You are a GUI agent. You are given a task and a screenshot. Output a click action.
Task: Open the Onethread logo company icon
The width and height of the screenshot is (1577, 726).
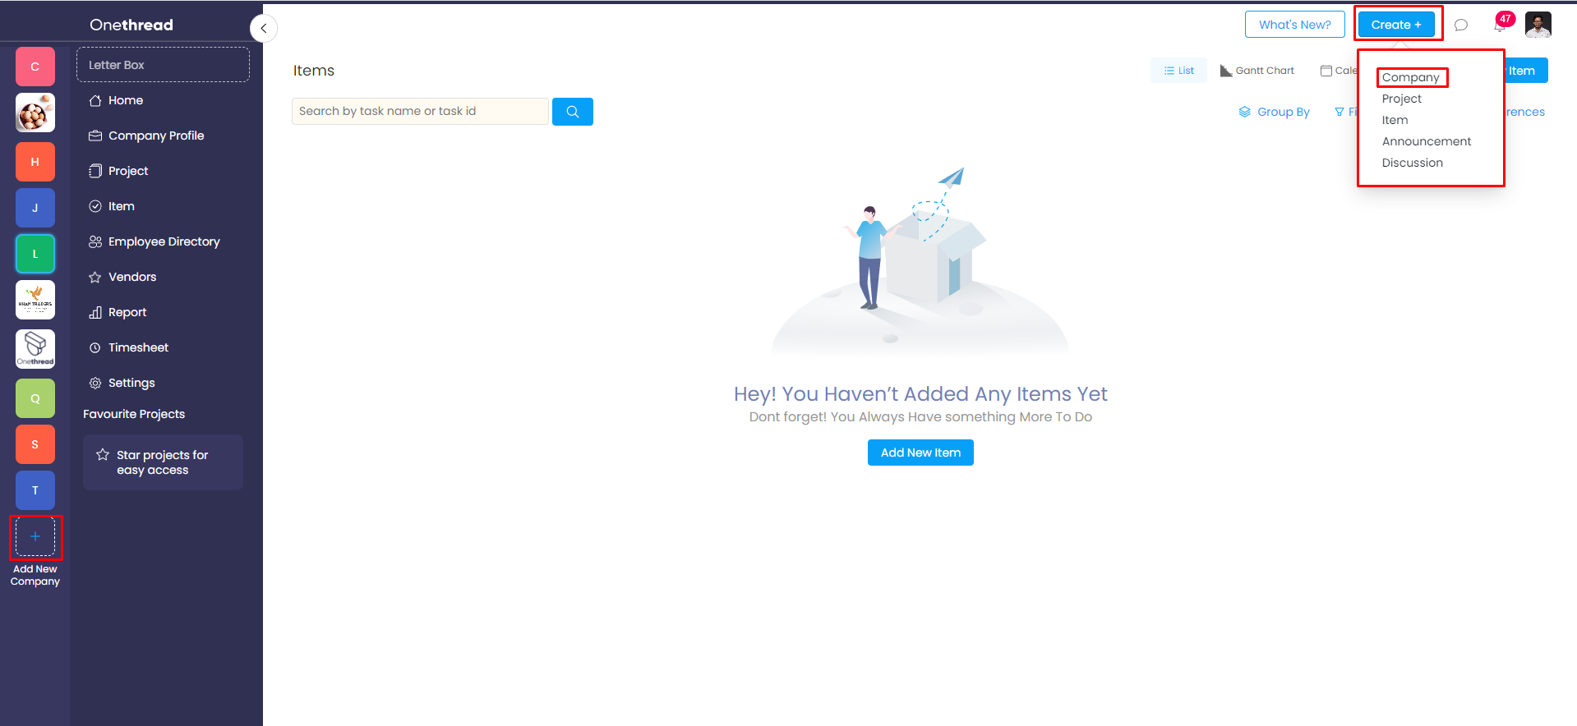coord(35,349)
